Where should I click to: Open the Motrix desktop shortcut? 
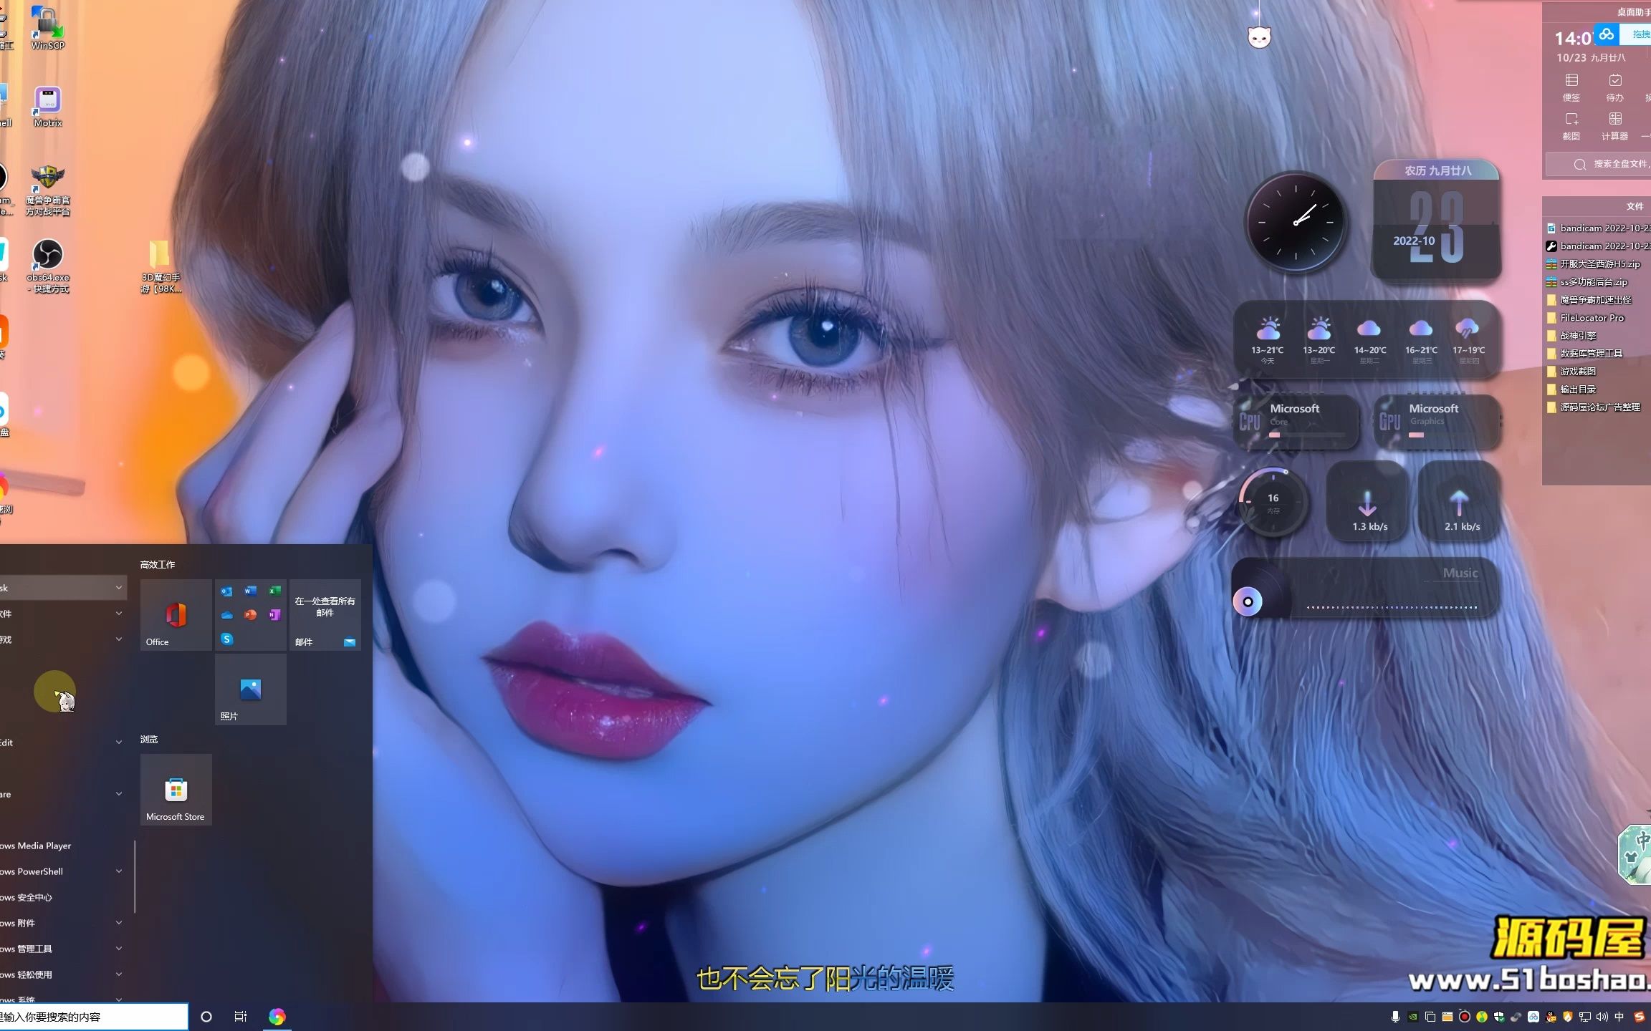coord(47,106)
